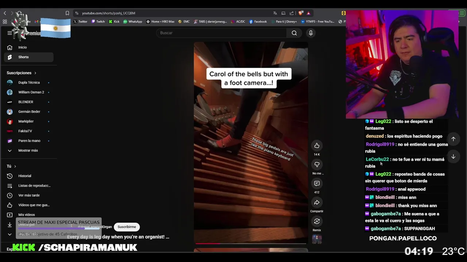Open the Kick bookmark
The width and height of the screenshot is (467, 262).
pyautogui.click(x=114, y=21)
